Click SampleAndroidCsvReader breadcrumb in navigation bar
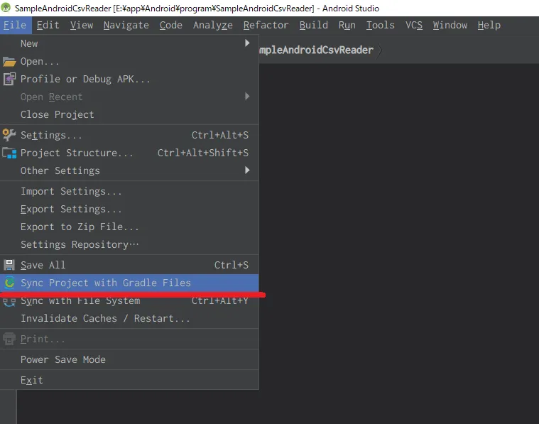The image size is (539, 424). (x=316, y=50)
